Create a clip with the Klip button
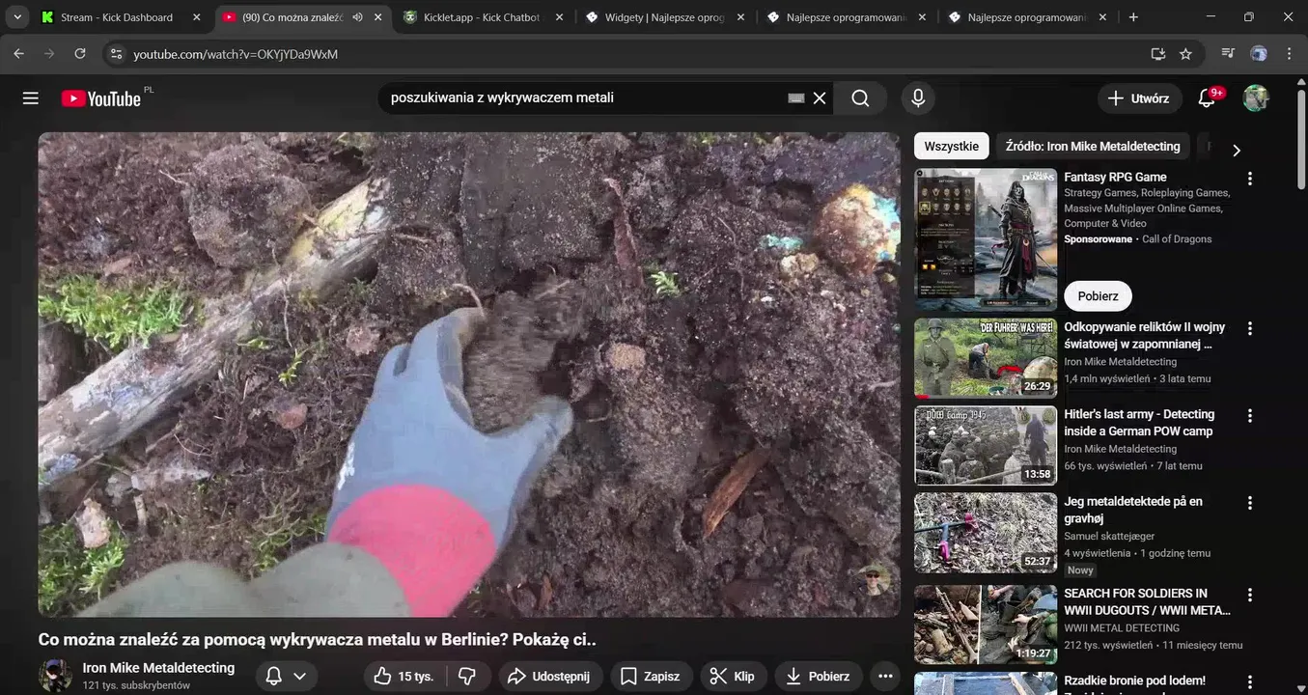Image resolution: width=1308 pixels, height=695 pixels. click(733, 677)
